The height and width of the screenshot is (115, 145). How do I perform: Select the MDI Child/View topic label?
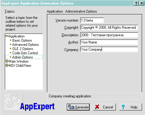click(x=20, y=66)
